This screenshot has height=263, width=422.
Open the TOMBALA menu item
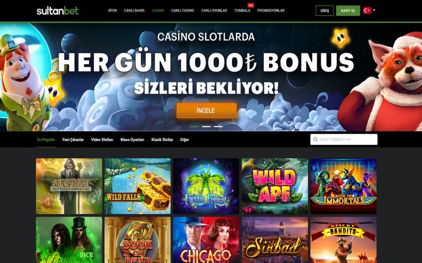pos(242,11)
